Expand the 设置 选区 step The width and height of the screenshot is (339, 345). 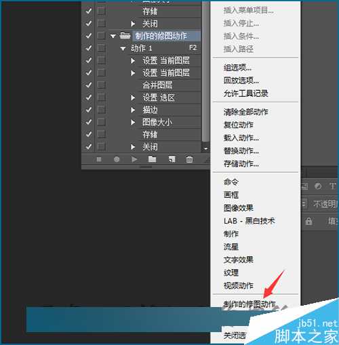click(133, 98)
